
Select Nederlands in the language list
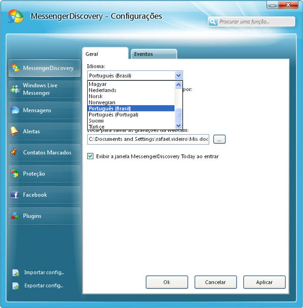(x=131, y=90)
